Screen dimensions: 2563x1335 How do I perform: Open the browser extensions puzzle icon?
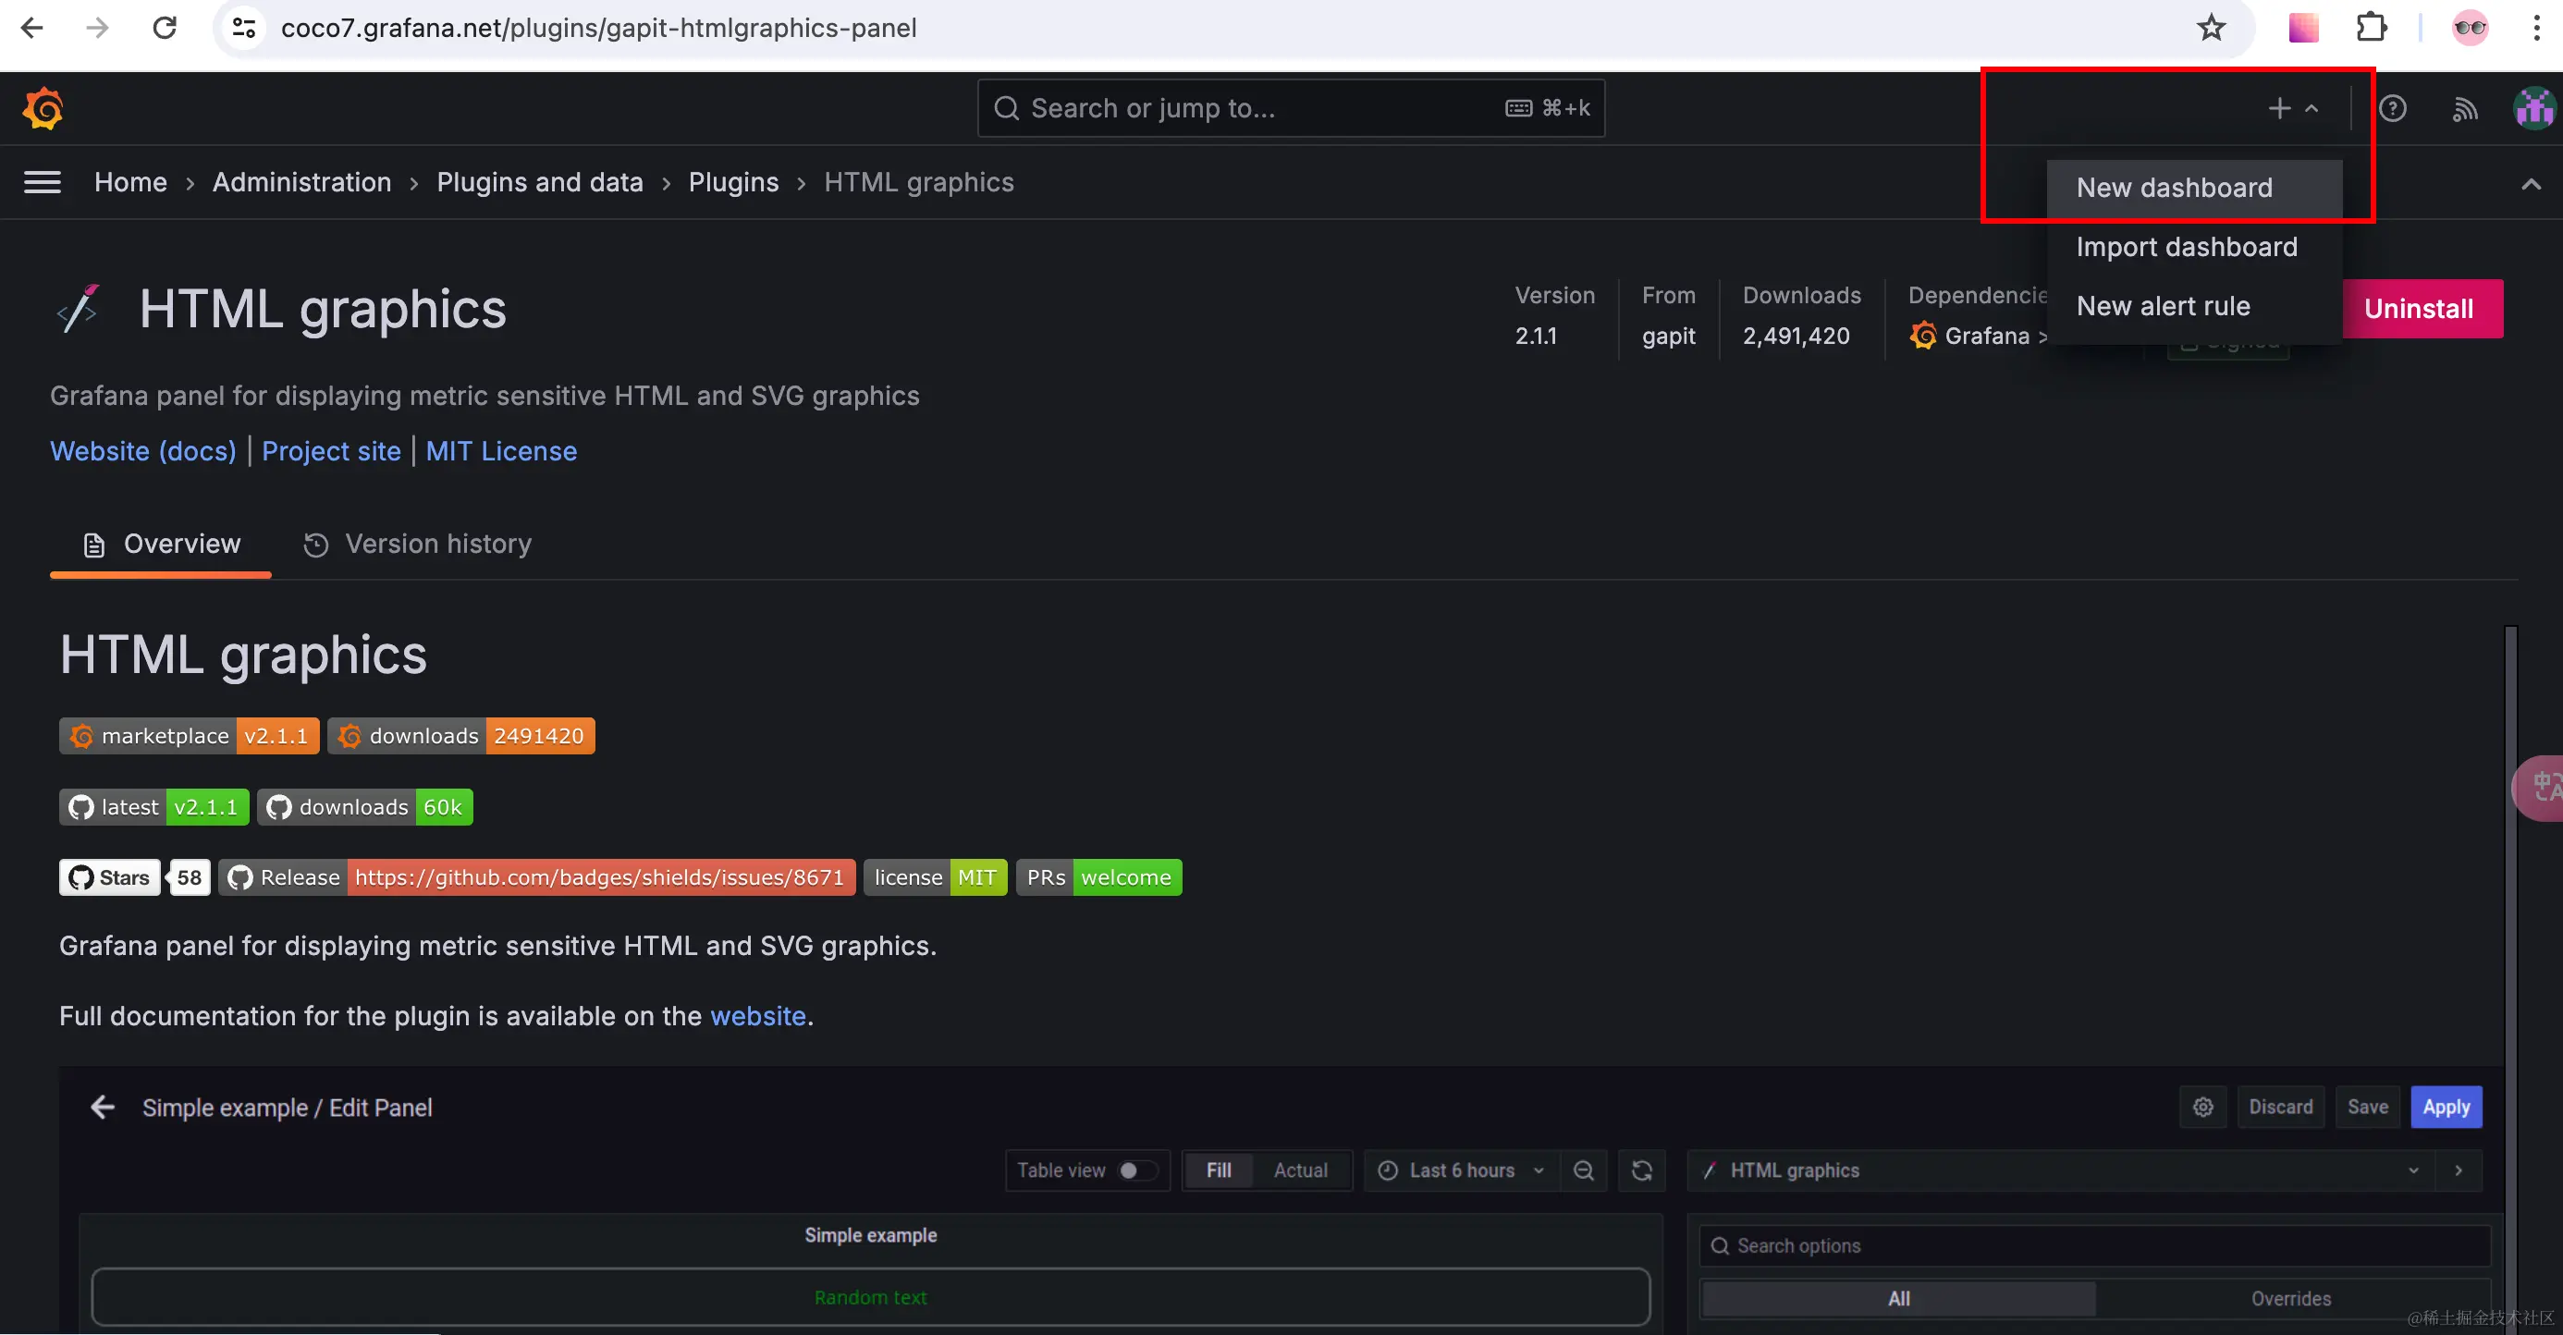[x=2372, y=28]
